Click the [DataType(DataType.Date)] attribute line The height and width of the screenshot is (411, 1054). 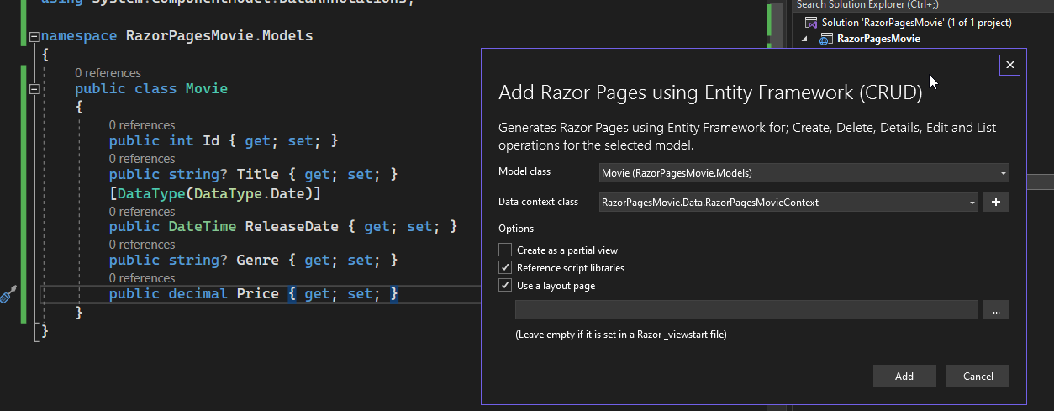(x=215, y=194)
